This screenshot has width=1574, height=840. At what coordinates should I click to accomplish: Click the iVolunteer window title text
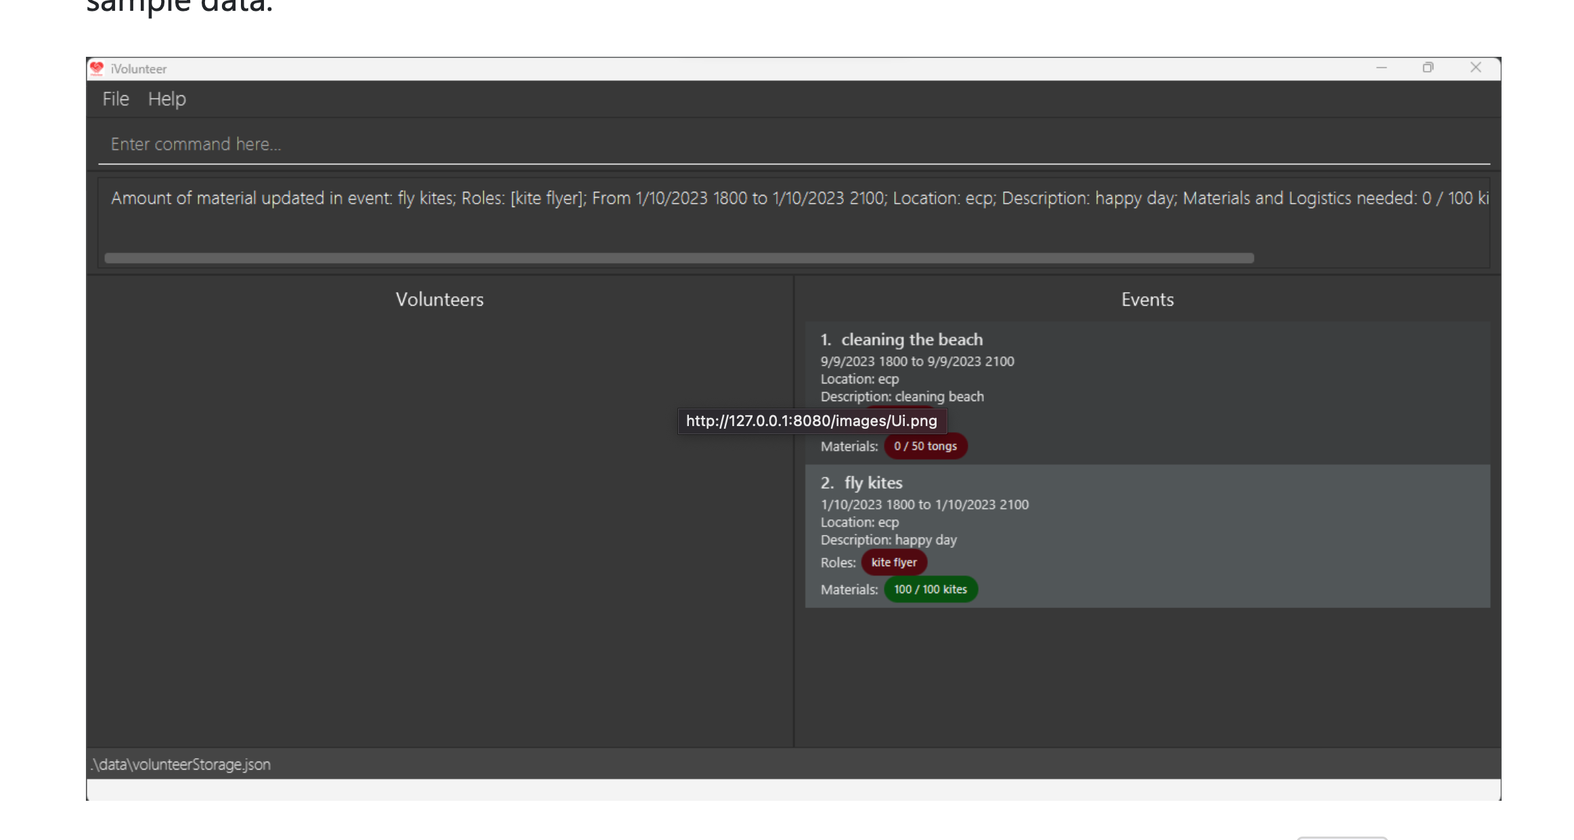click(138, 69)
